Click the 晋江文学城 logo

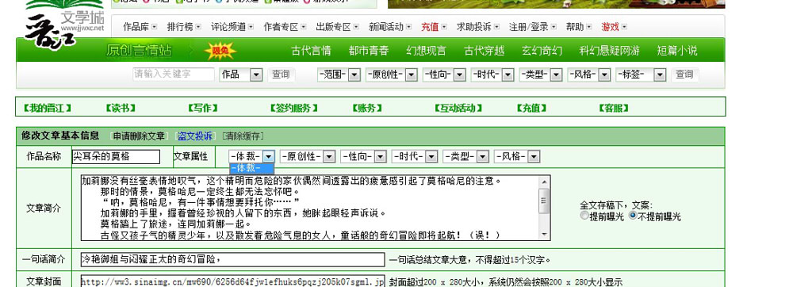coord(63,25)
